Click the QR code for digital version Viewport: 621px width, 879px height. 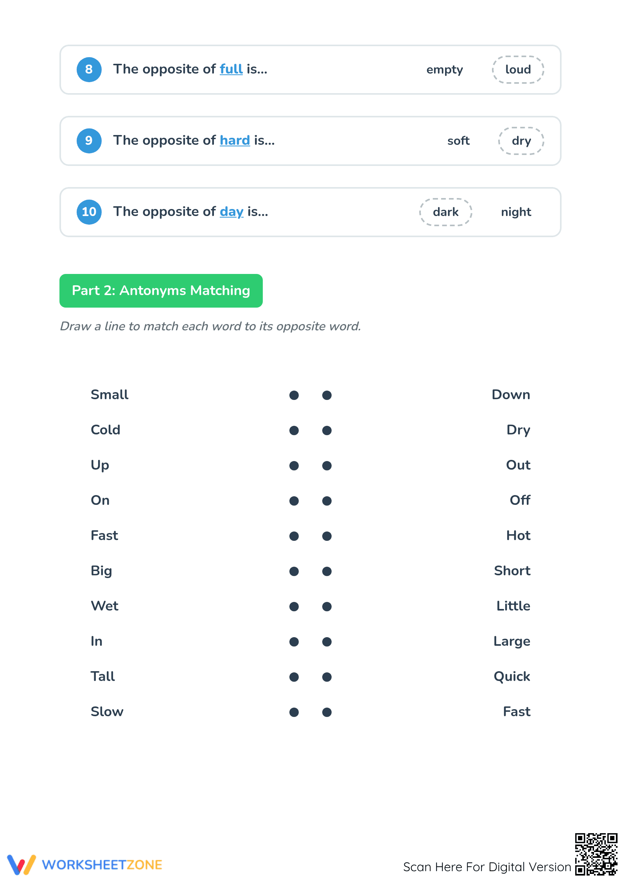[x=596, y=854]
